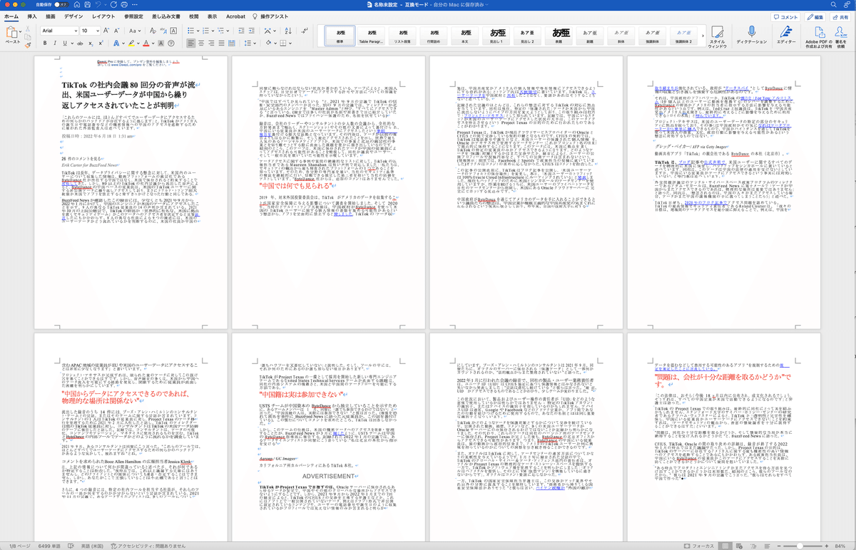Click the Share (共有) button
Screen dimensions: 856x550
click(840, 16)
